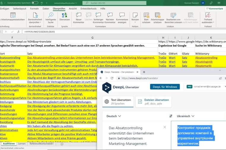Switch to the Daten ribbon tab
The height and width of the screenshot is (150, 226).
46,9
